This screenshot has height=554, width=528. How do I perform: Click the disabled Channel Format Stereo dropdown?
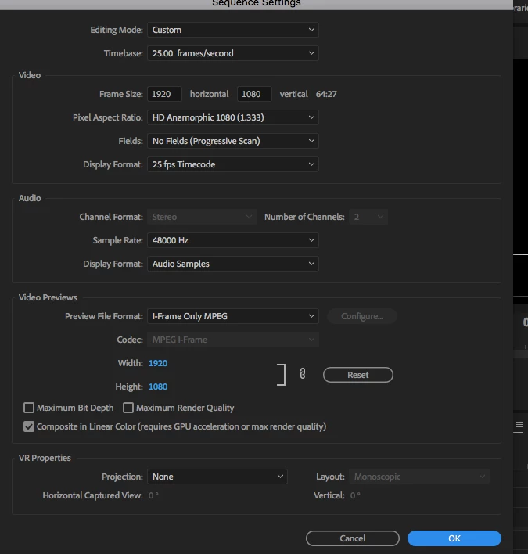pyautogui.click(x=202, y=217)
